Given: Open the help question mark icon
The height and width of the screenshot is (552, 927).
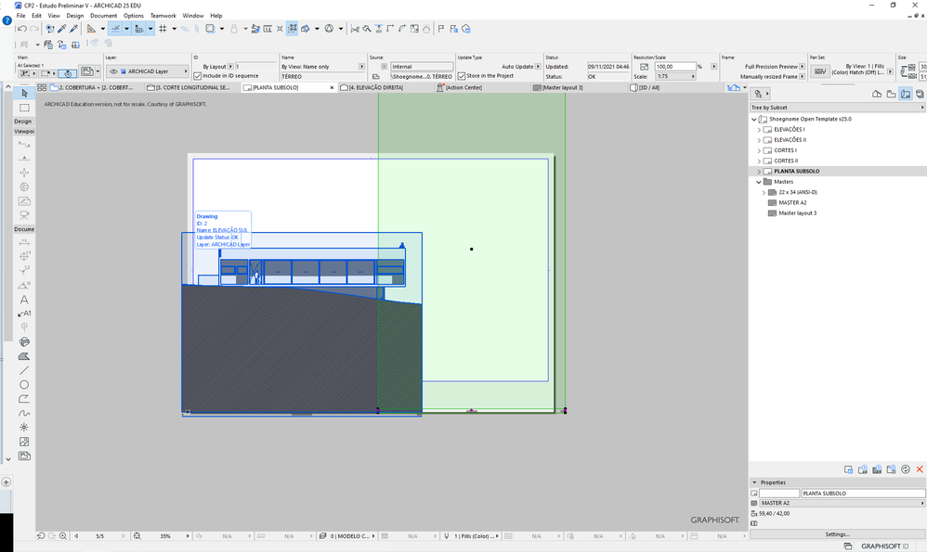Looking at the screenshot, I should coord(7,19).
